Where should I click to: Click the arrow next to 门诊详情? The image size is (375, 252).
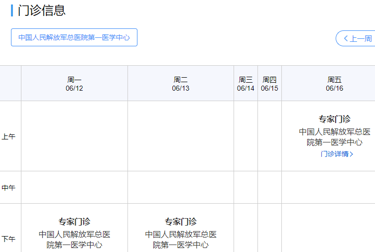[x=352, y=154]
